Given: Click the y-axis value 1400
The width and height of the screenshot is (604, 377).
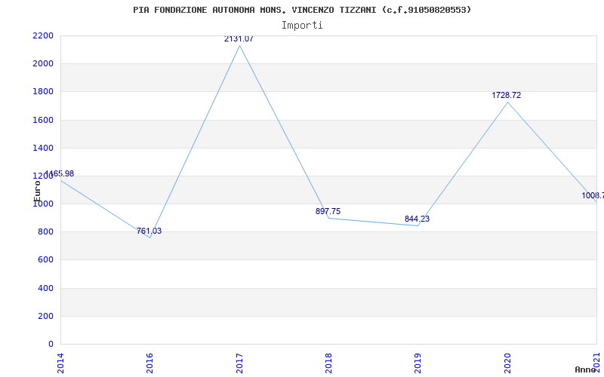Looking at the screenshot, I should [43, 148].
